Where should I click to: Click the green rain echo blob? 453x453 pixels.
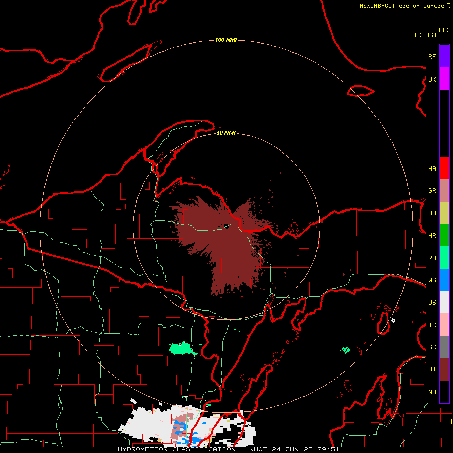pyautogui.click(x=183, y=348)
